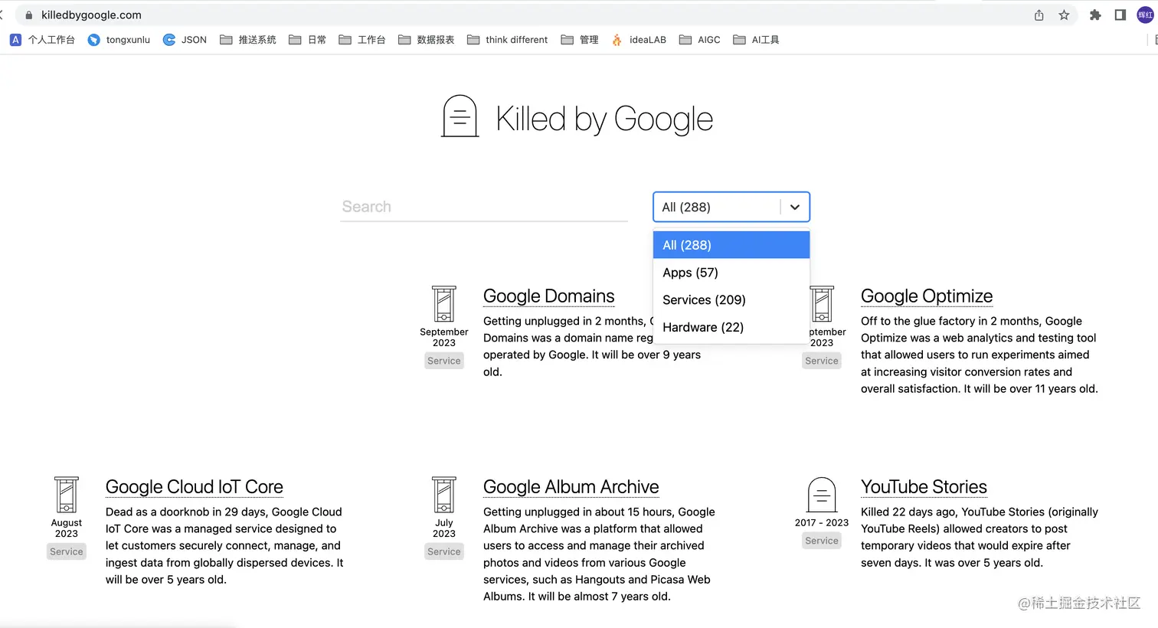
Task: Click the Service tag under August 2023
Action: click(x=67, y=551)
